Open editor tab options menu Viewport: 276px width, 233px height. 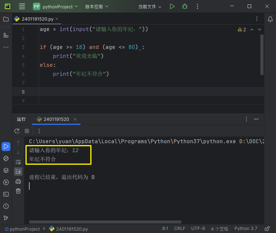257,19
